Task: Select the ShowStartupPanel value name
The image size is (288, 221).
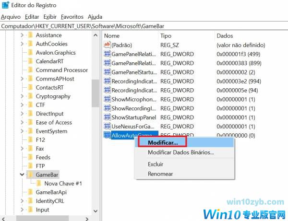Action: (x=134, y=117)
